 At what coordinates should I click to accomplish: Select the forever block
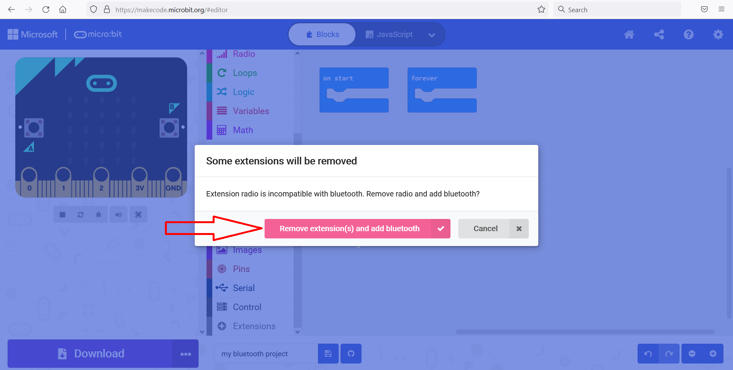pos(442,78)
